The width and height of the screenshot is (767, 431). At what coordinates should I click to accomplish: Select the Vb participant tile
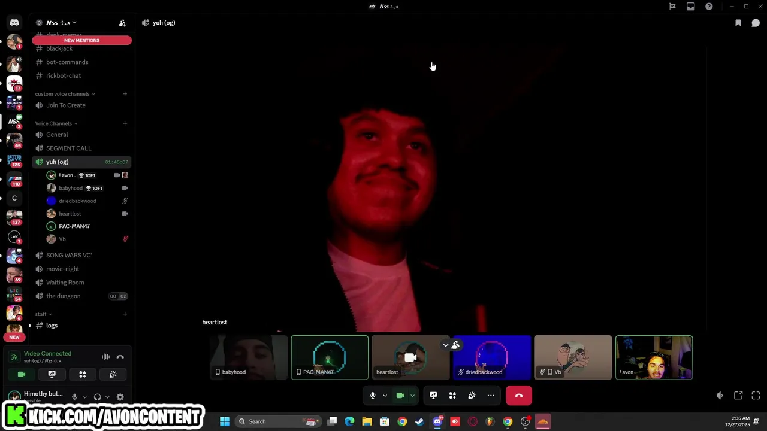click(573, 357)
